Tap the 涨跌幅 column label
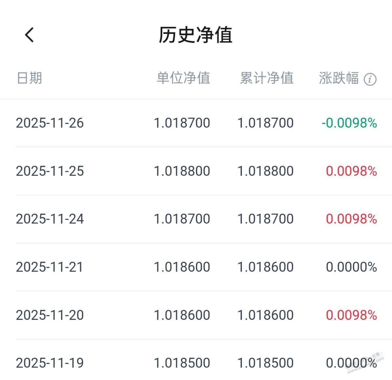This screenshot has height=380, width=392. pyautogui.click(x=338, y=78)
